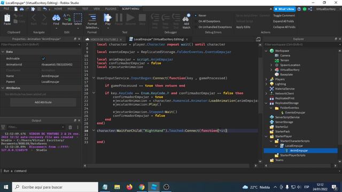Click the Windows taskbar search box

[55, 187]
